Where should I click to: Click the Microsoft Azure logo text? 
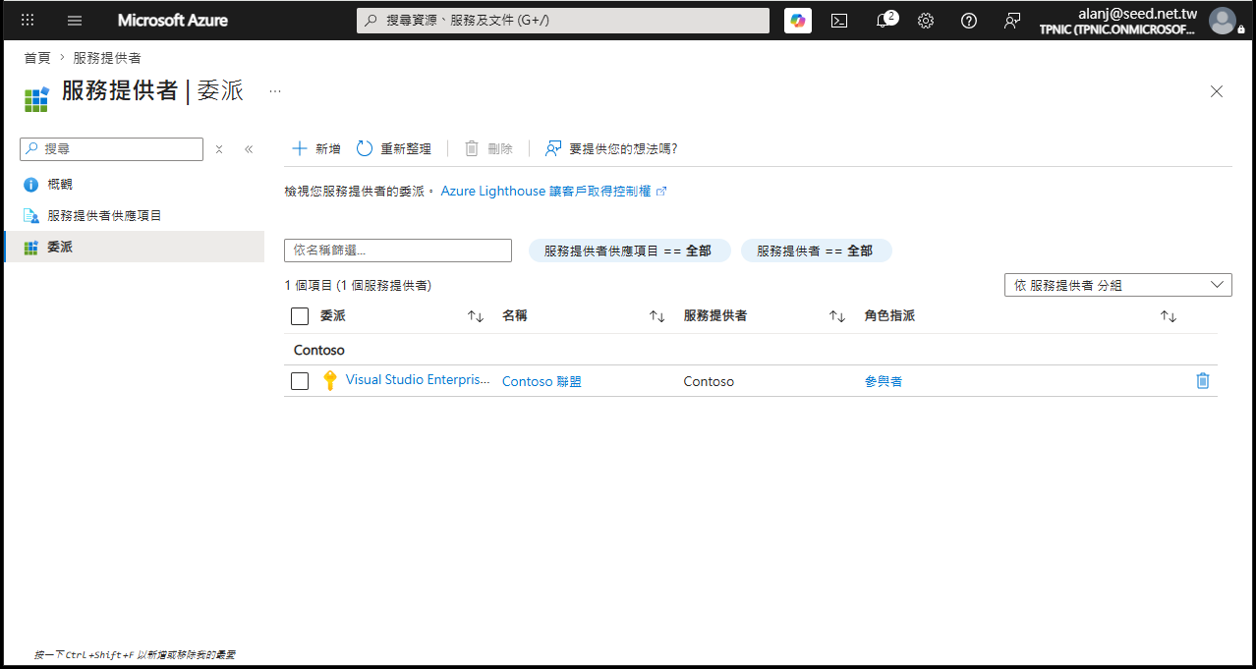[x=173, y=21]
